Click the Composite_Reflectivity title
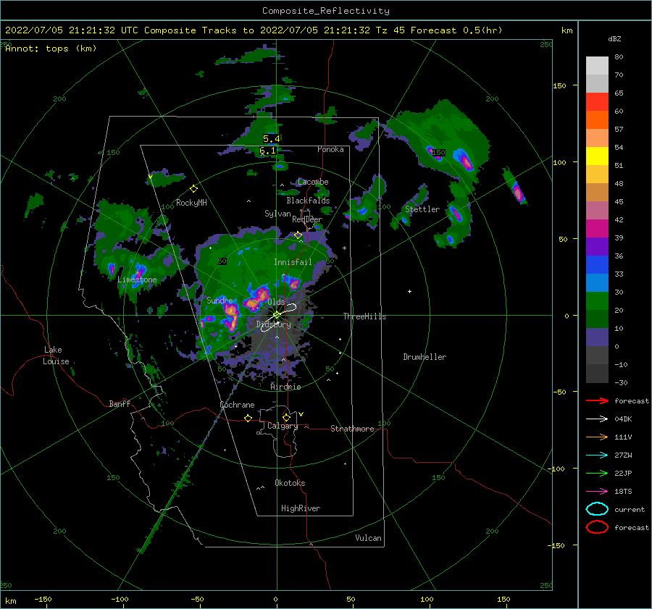Viewport: 652px width, 609px height. 326,11
